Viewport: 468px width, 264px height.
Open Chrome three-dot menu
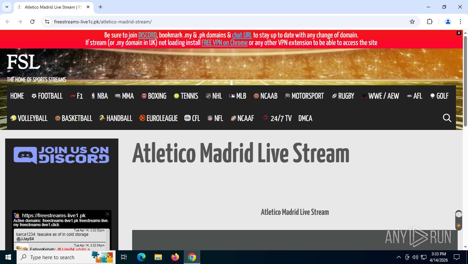tap(460, 22)
